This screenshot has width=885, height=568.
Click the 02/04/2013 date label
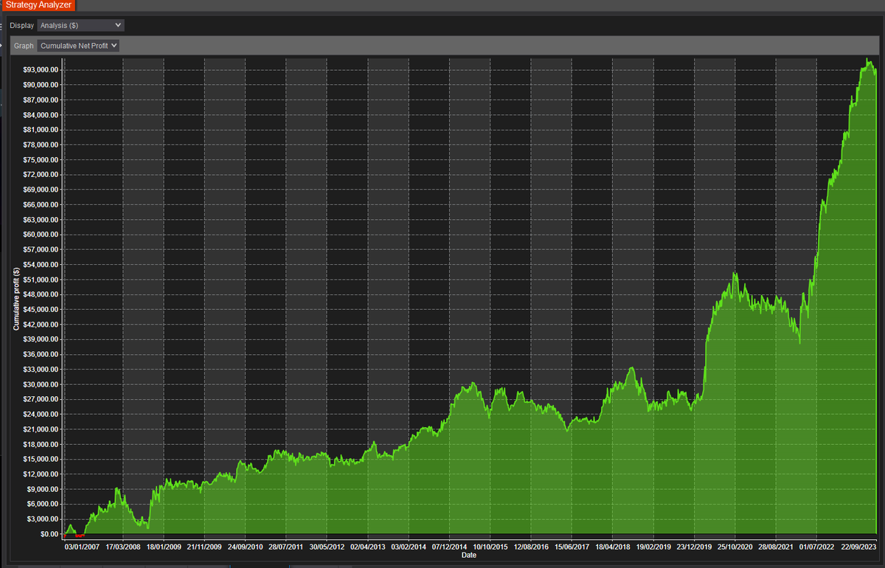point(367,547)
